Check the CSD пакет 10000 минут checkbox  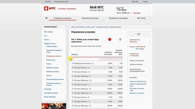coord(73,80)
